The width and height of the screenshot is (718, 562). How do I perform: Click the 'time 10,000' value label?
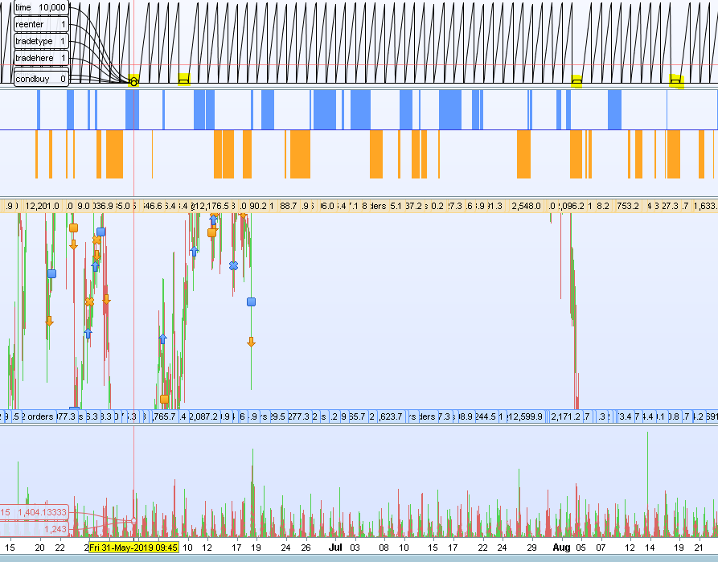tap(41, 7)
